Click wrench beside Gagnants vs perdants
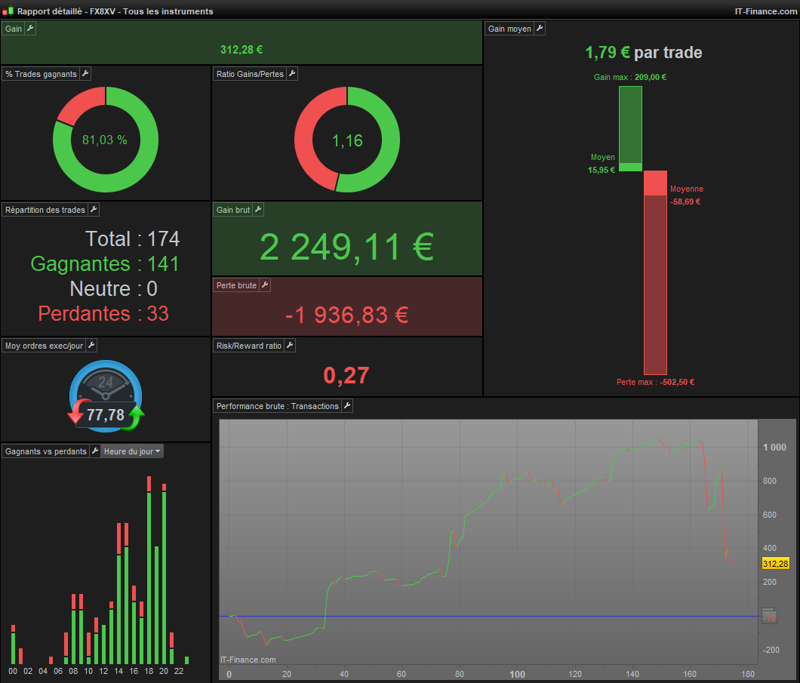Viewport: 800px width, 683px height. click(x=95, y=451)
